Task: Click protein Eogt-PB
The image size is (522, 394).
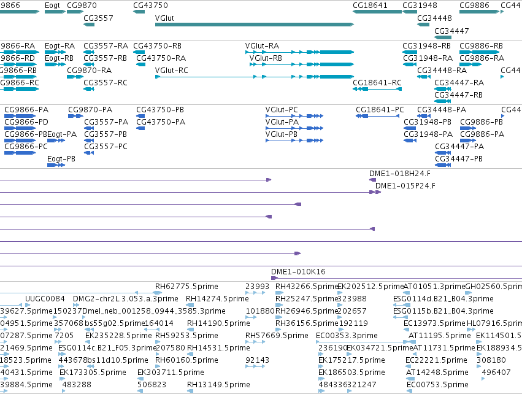Action: [56, 165]
